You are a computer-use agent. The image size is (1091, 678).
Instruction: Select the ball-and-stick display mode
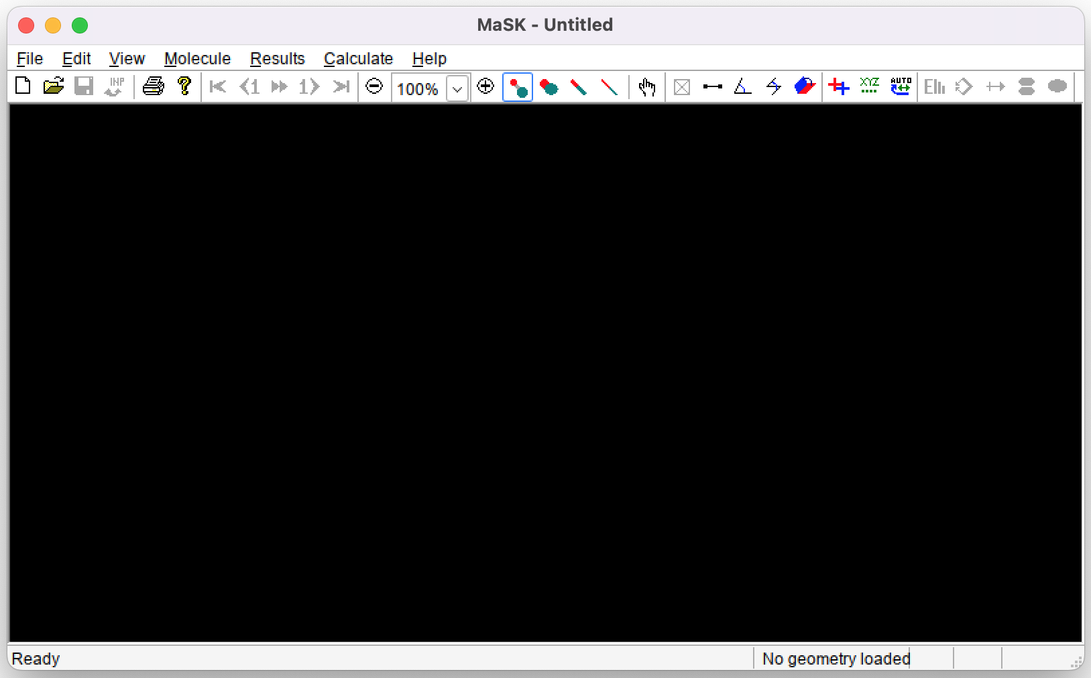pos(518,86)
